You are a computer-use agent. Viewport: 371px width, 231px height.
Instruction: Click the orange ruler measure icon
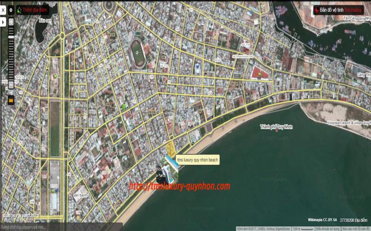(10, 99)
